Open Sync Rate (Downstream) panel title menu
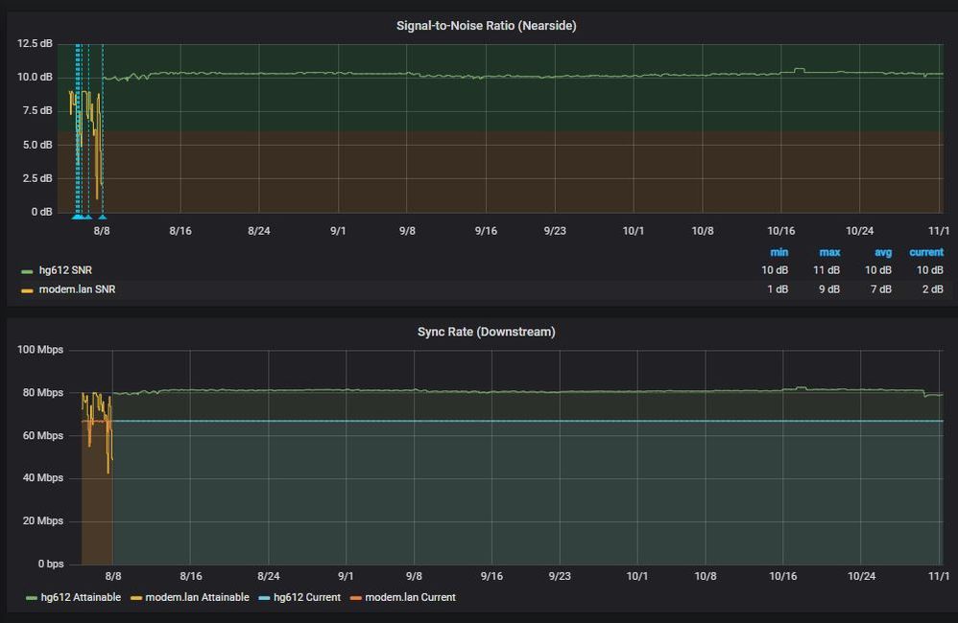The height and width of the screenshot is (623, 958). pyautogui.click(x=486, y=332)
